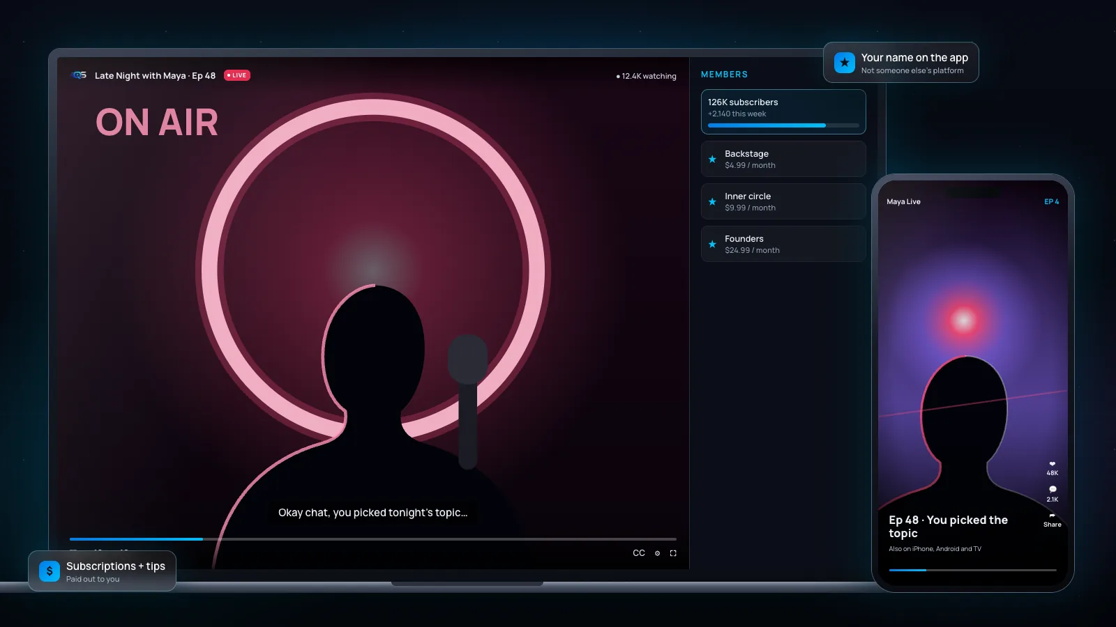Viewport: 1116px width, 627px height.
Task: Click the subscribers growth progress bar
Action: 783,125
